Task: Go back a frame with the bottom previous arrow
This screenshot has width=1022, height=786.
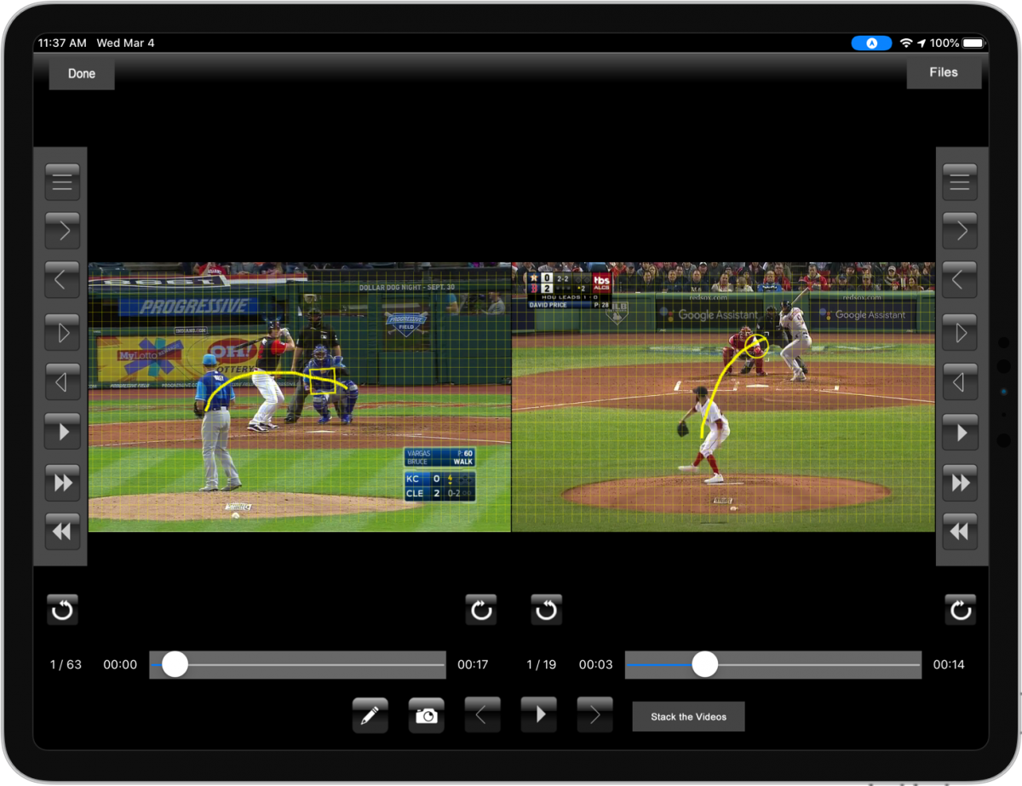Action: pos(482,715)
